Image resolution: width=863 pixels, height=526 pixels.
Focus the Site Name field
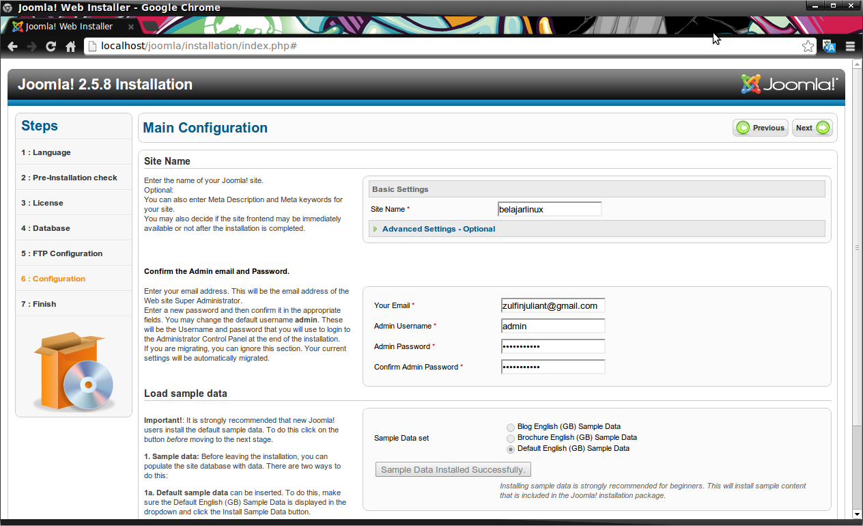coord(550,209)
